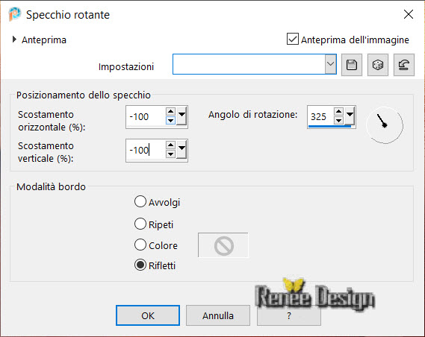Select the Avvolgi edge mode

[140, 202]
